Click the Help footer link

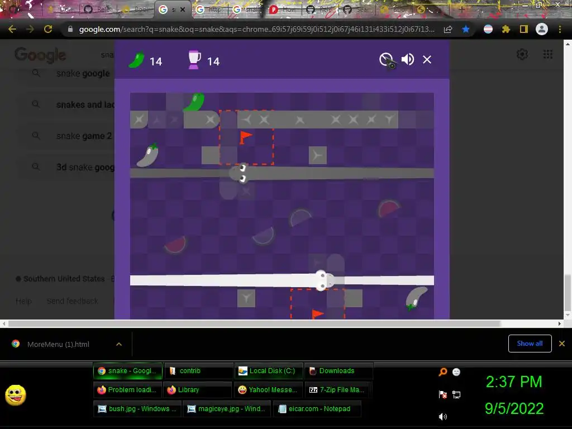click(23, 301)
